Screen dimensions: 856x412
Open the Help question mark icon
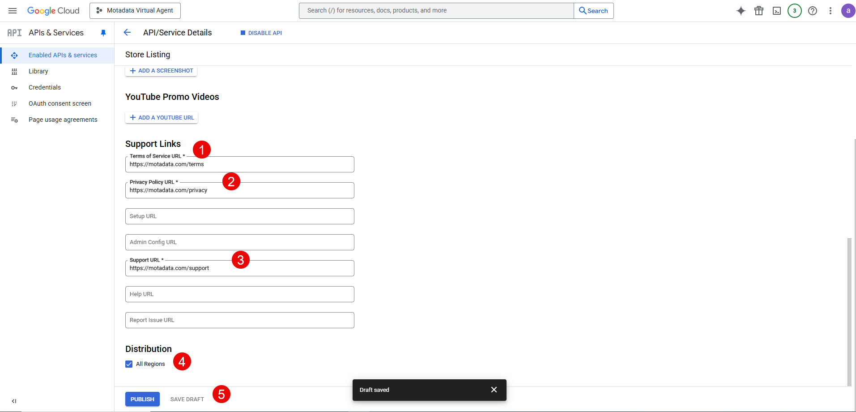[812, 10]
